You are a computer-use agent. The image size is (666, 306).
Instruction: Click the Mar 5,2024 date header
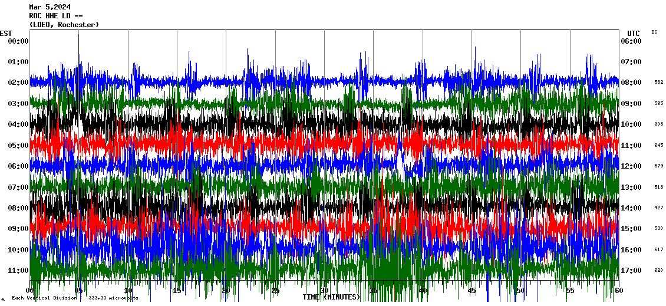click(x=50, y=7)
